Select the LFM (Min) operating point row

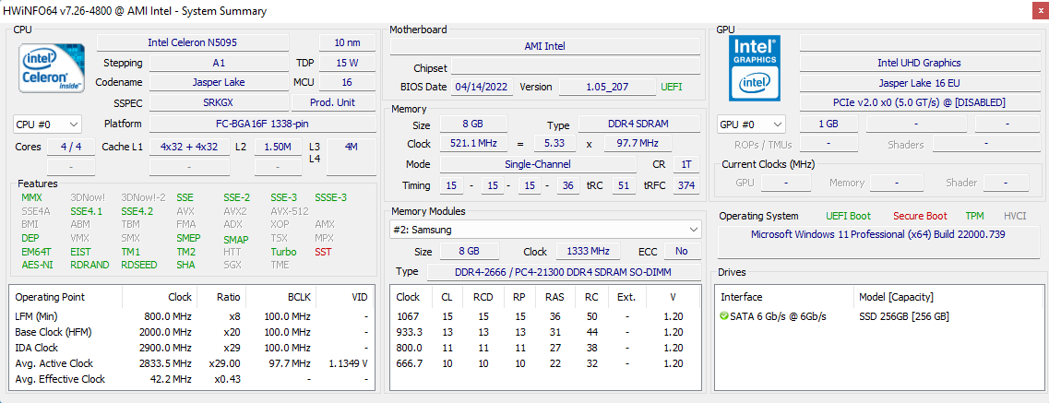coord(193,316)
